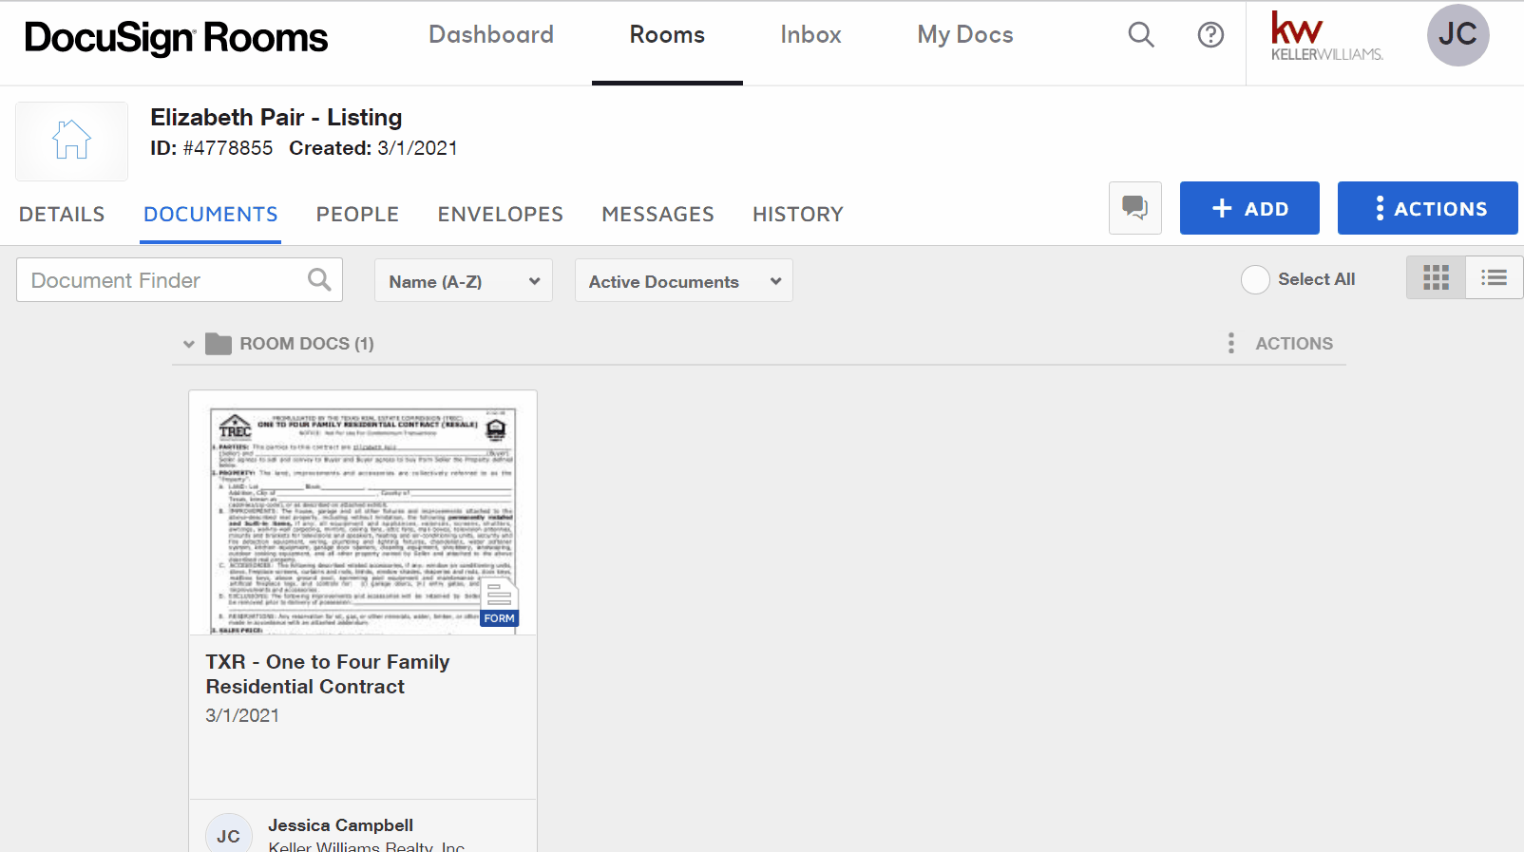1524x852 pixels.
Task: Open the search magnifier in top navigation
Action: coord(1140,35)
